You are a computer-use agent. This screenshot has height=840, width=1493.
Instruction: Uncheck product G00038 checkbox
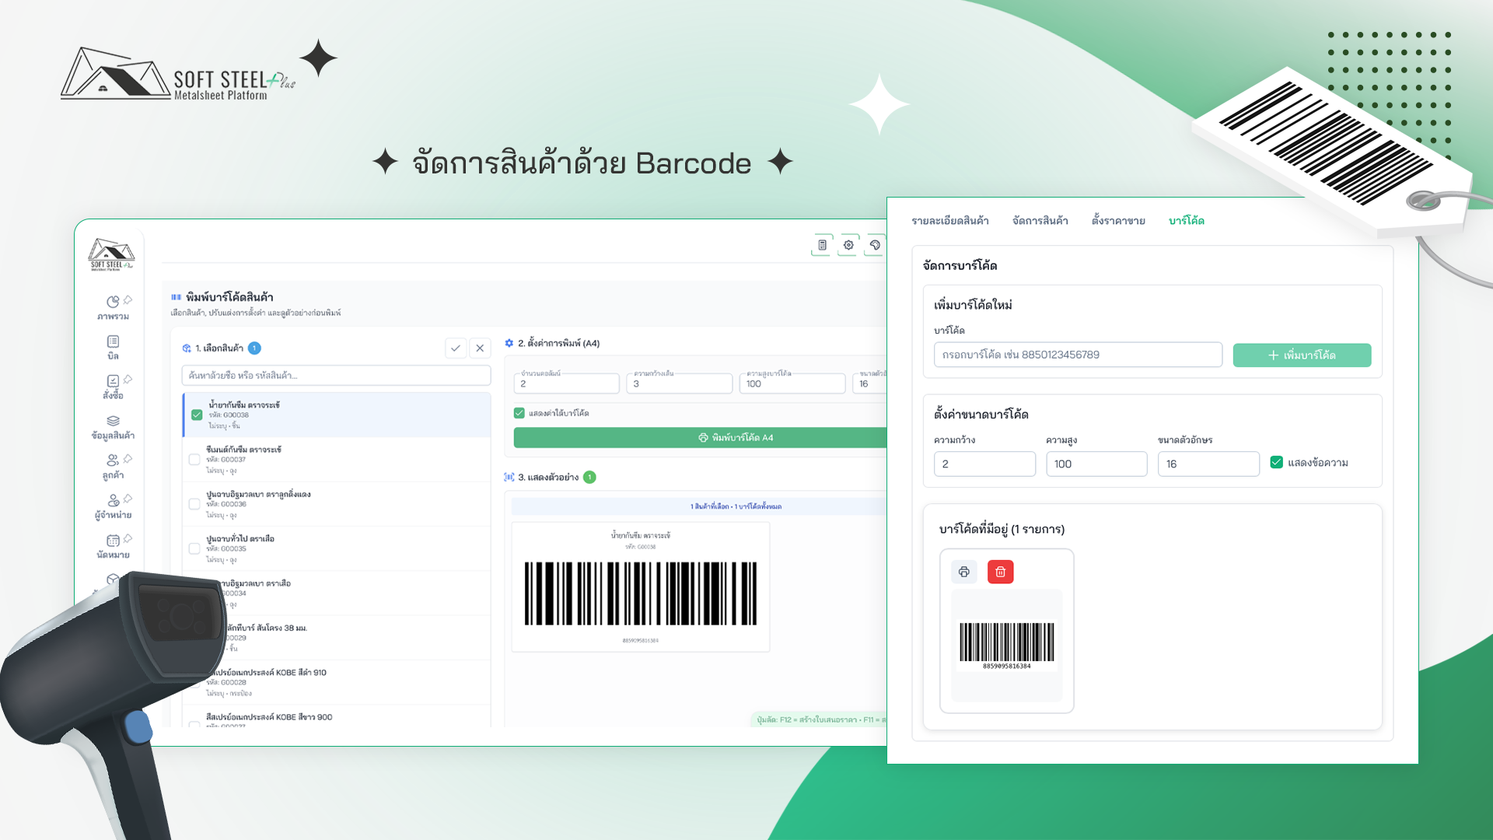point(197,415)
